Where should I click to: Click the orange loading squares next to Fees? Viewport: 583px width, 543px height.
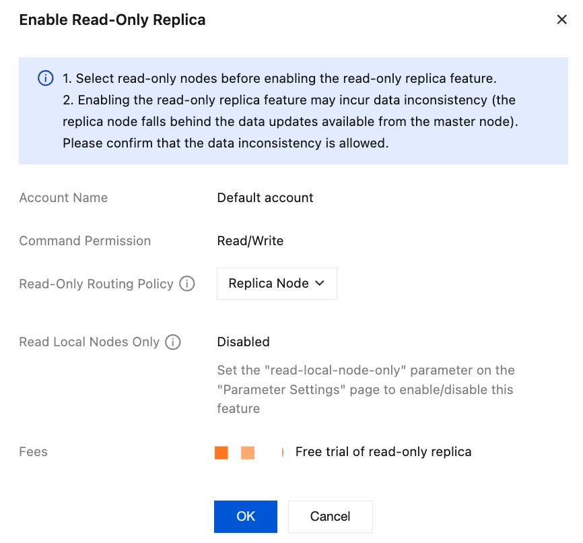click(x=234, y=452)
